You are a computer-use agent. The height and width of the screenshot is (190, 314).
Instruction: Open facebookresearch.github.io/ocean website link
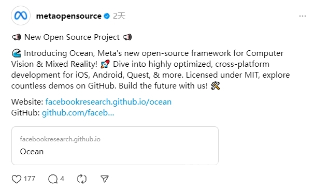[x=108, y=102]
